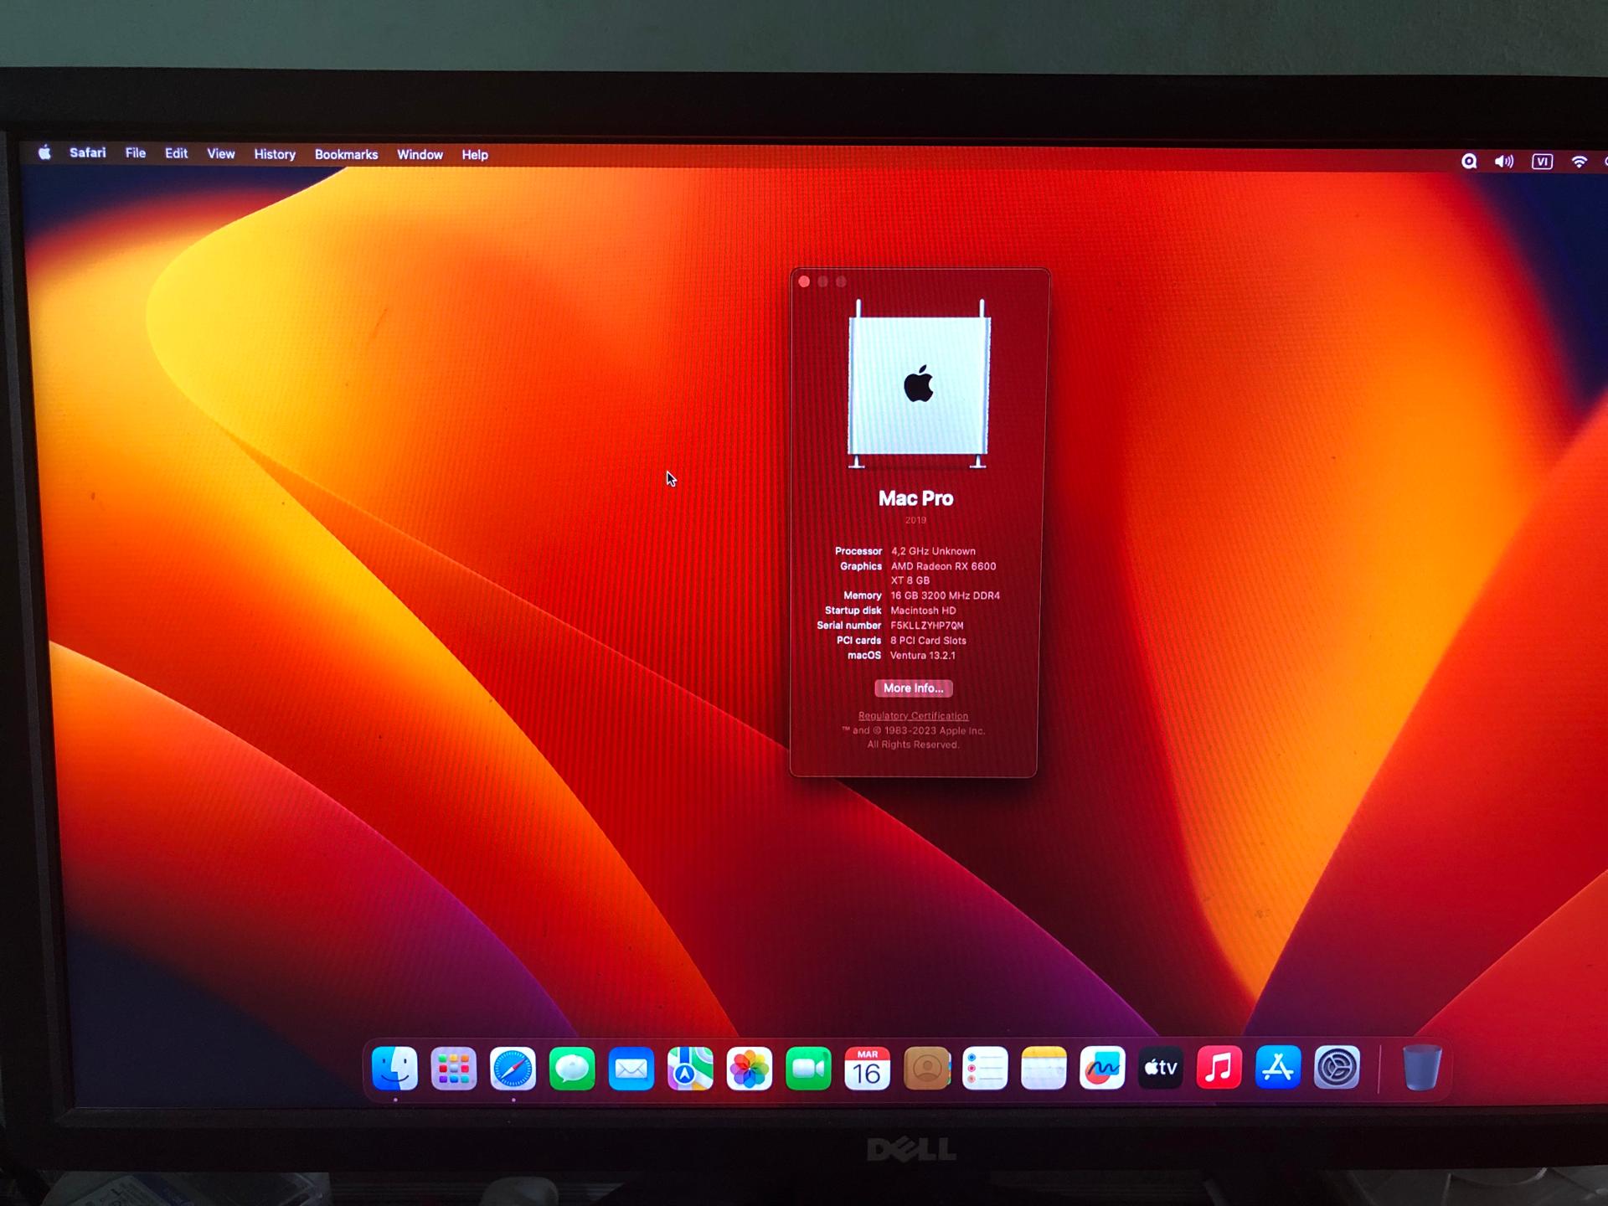Open the Window menu

(420, 155)
